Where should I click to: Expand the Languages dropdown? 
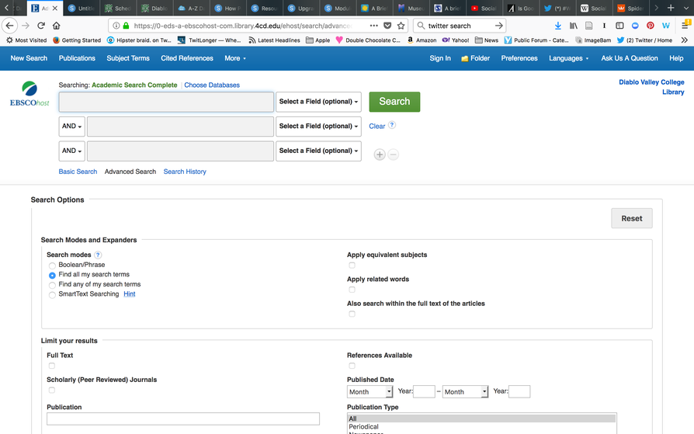569,58
